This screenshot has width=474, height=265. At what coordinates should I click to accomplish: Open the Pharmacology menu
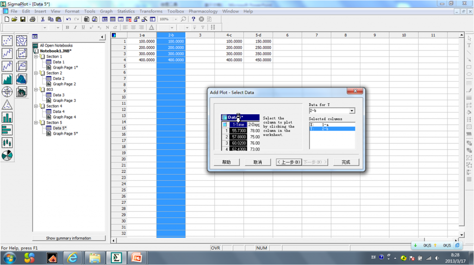pos(203,11)
